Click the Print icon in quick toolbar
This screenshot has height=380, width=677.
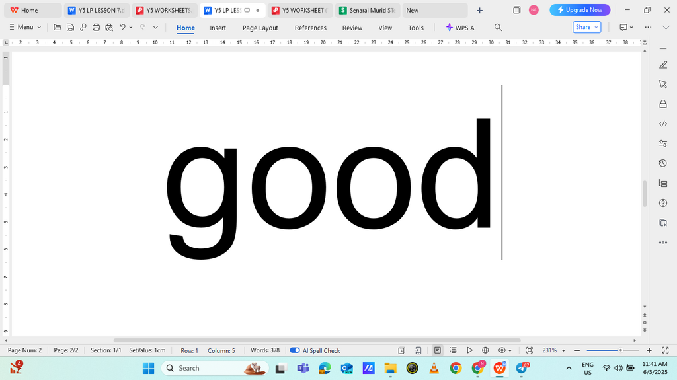(96, 28)
